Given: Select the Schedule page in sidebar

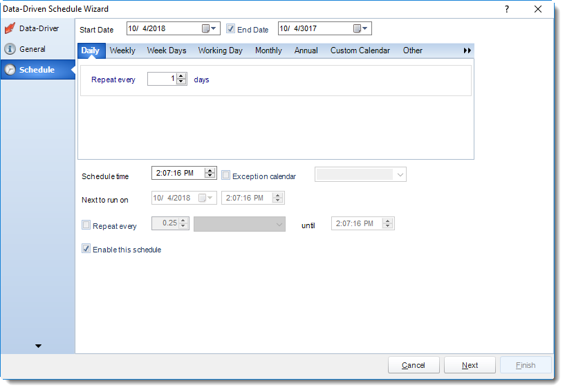Looking at the screenshot, I should pyautogui.click(x=37, y=70).
